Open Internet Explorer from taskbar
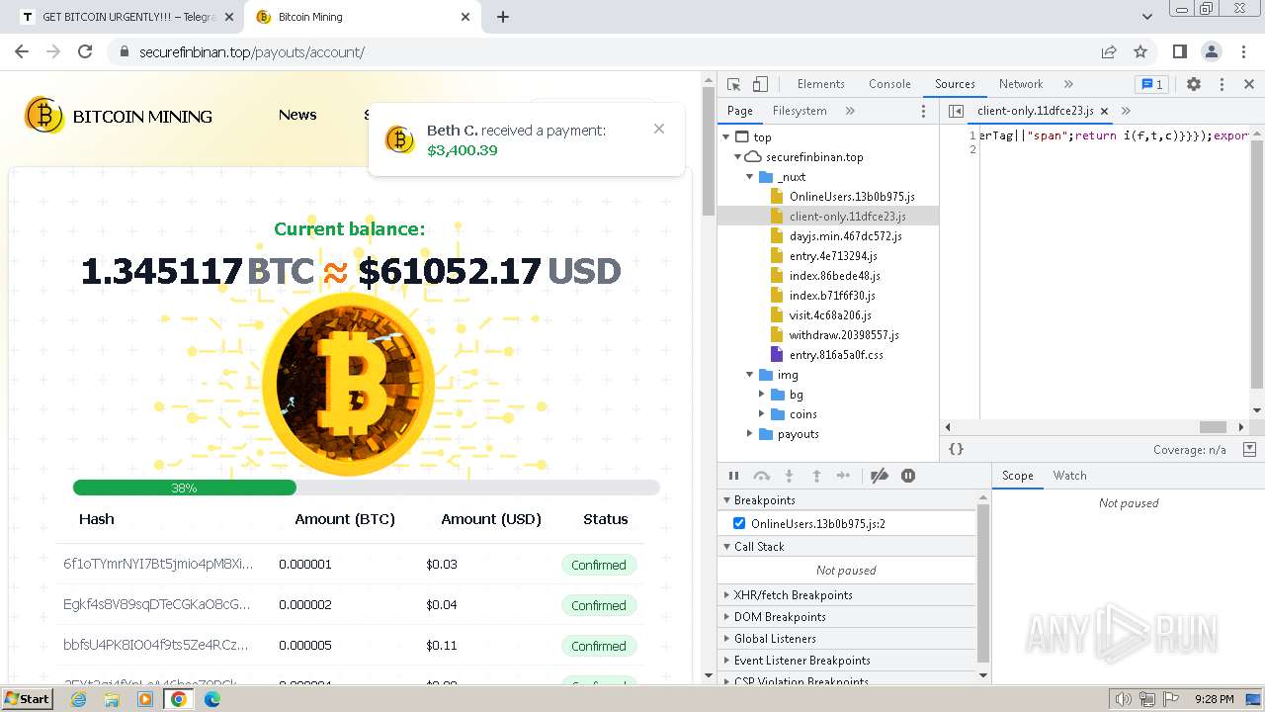The width and height of the screenshot is (1265, 712). coord(78,699)
